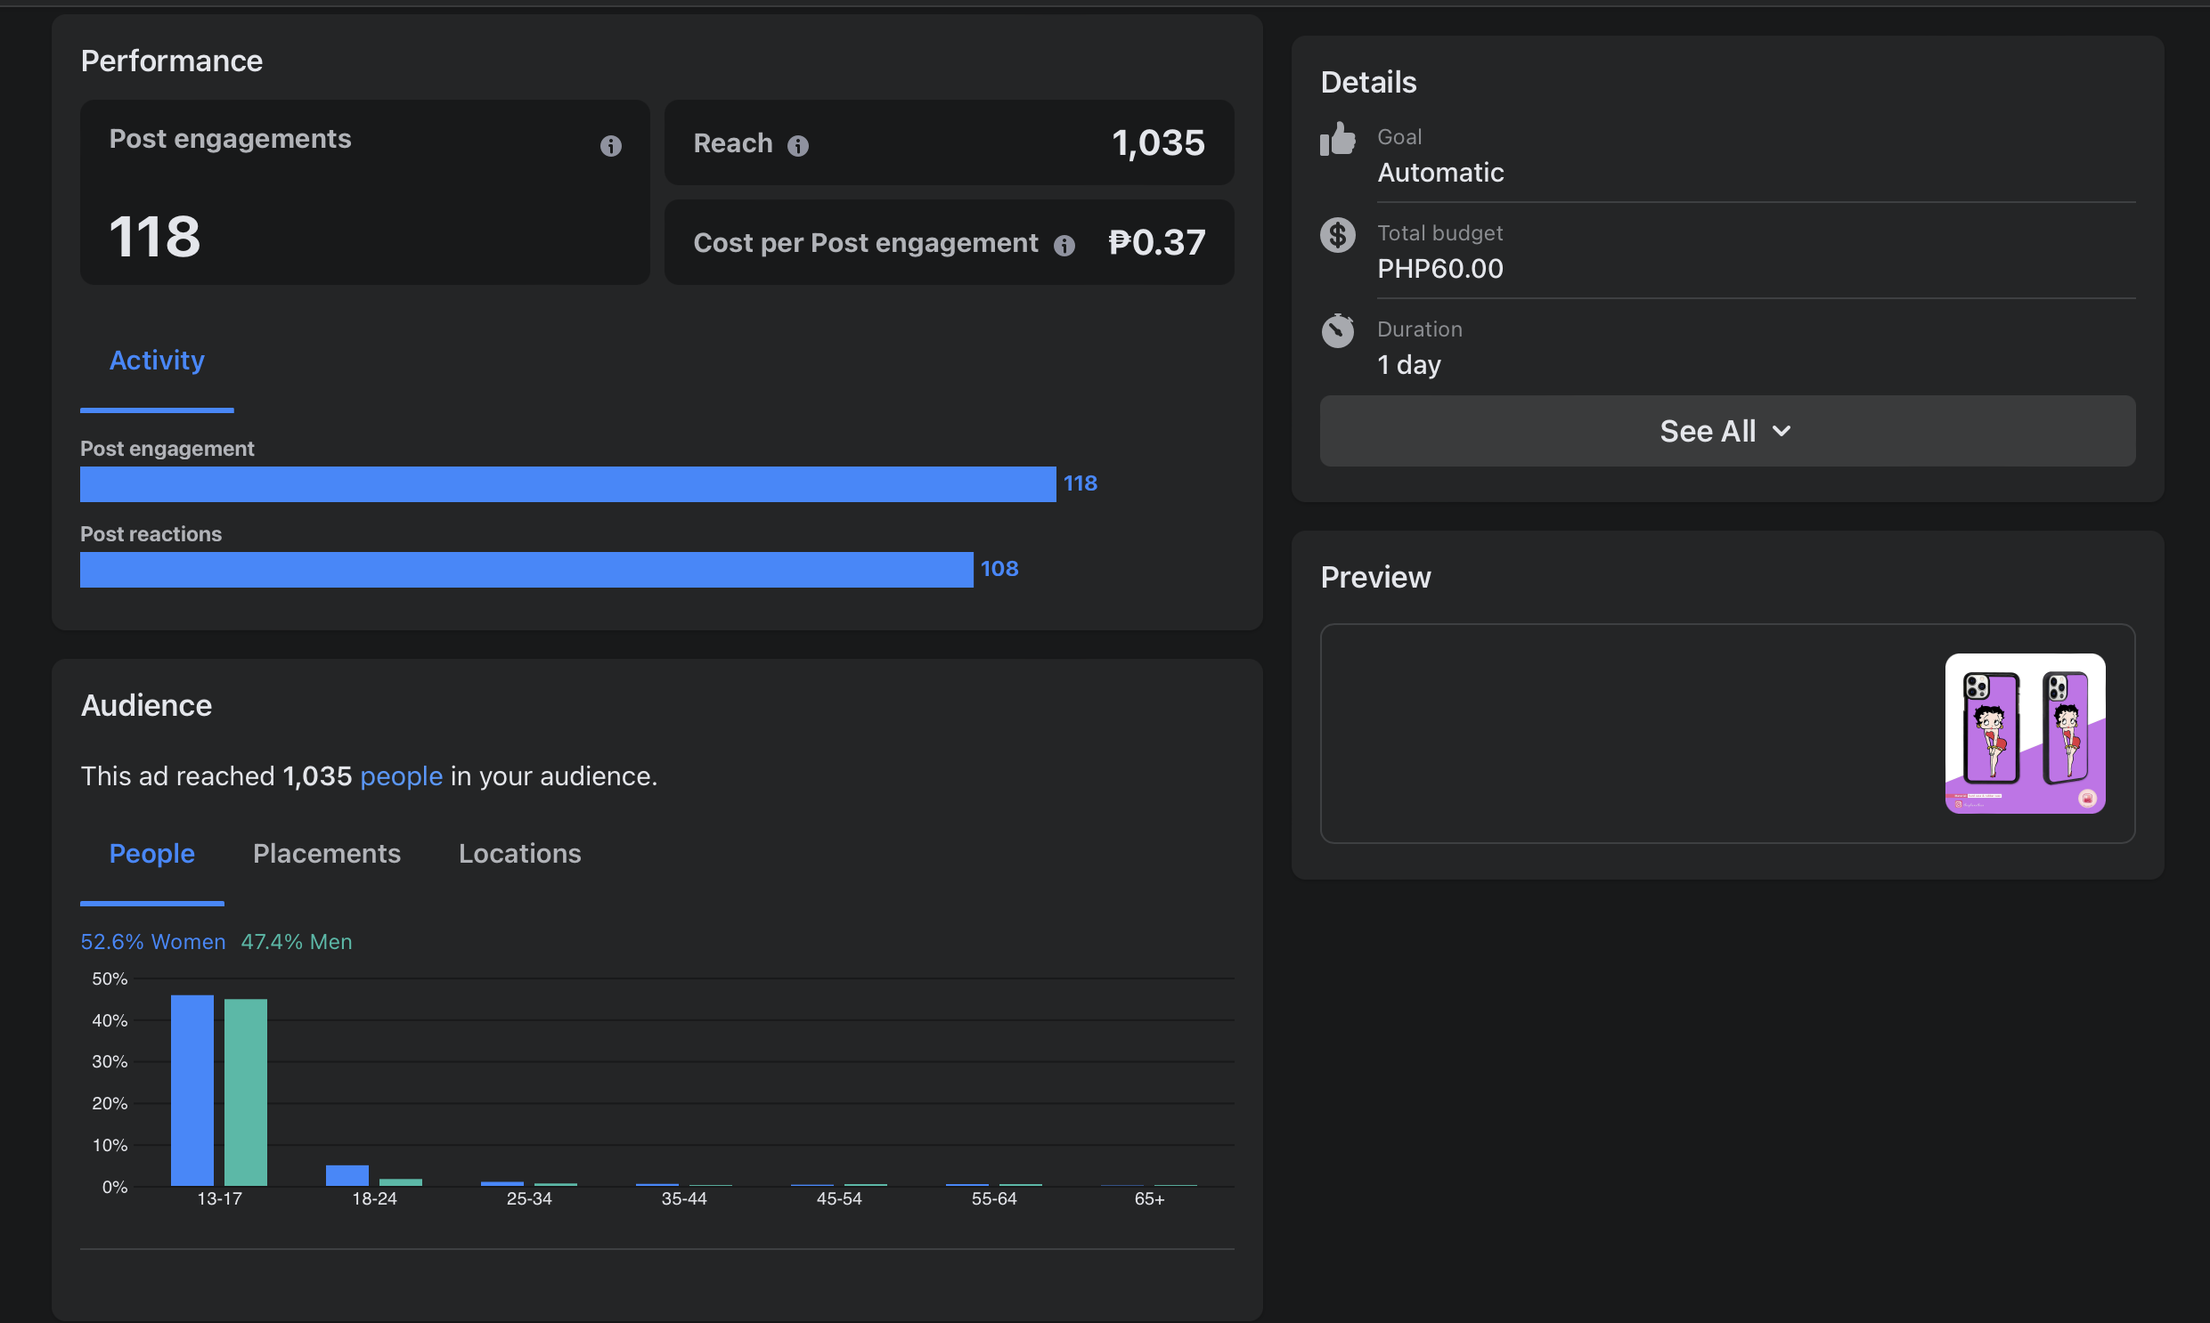Click the 13-17 men green bar
This screenshot has height=1323, width=2210.
tap(245, 1093)
